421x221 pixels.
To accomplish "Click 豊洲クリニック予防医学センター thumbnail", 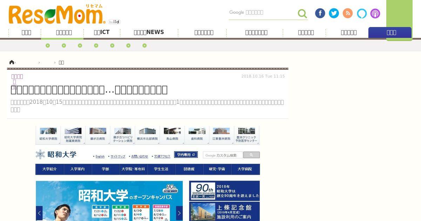I will (246, 135).
